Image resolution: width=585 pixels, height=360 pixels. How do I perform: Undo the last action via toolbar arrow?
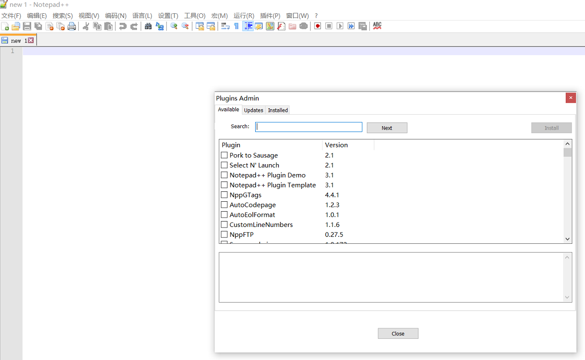pos(122,26)
